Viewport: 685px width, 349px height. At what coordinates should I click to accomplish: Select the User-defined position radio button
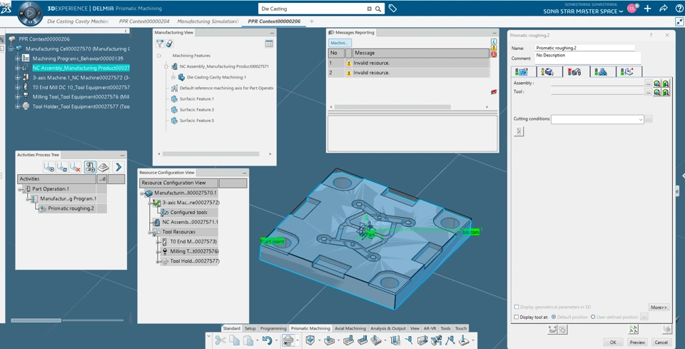pyautogui.click(x=593, y=317)
